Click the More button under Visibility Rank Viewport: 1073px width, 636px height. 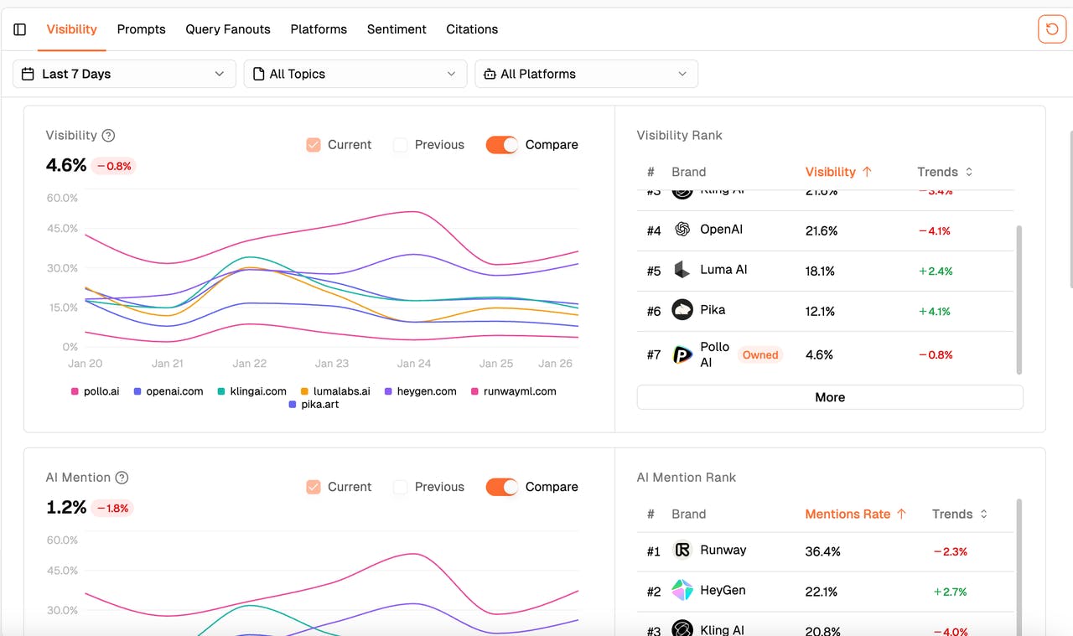click(x=830, y=397)
